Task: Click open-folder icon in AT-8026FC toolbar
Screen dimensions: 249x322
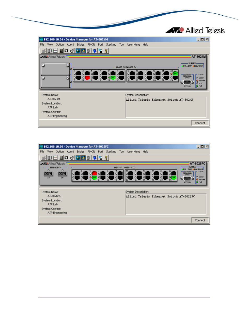Action: (x=44, y=158)
